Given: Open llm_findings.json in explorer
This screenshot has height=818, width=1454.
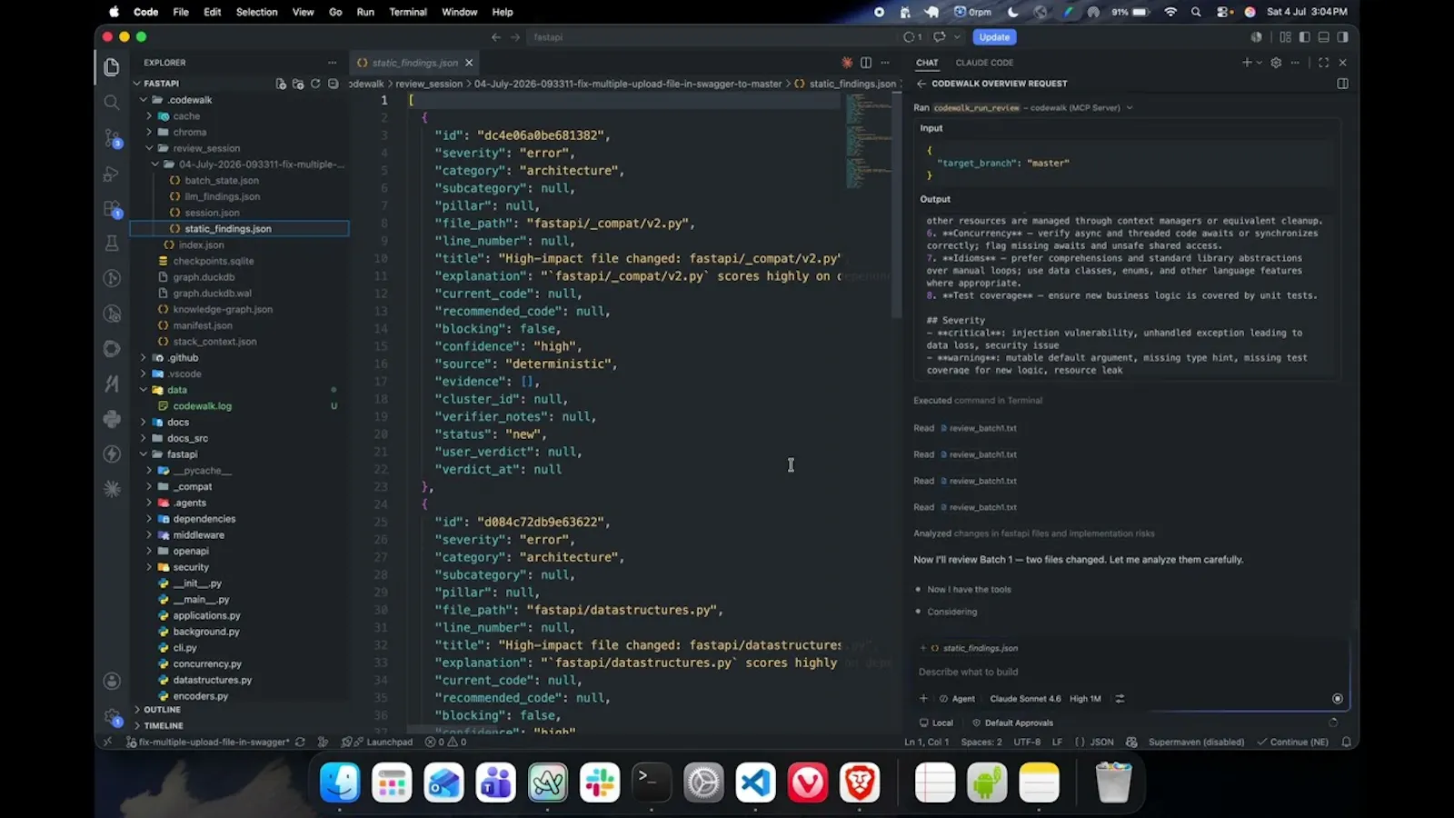Looking at the screenshot, I should (222, 196).
